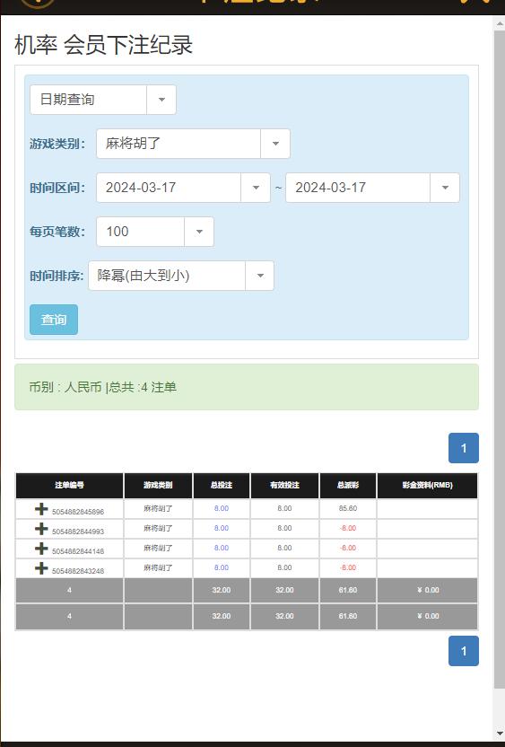Click blue total bet 8.00 in first row

coord(222,508)
